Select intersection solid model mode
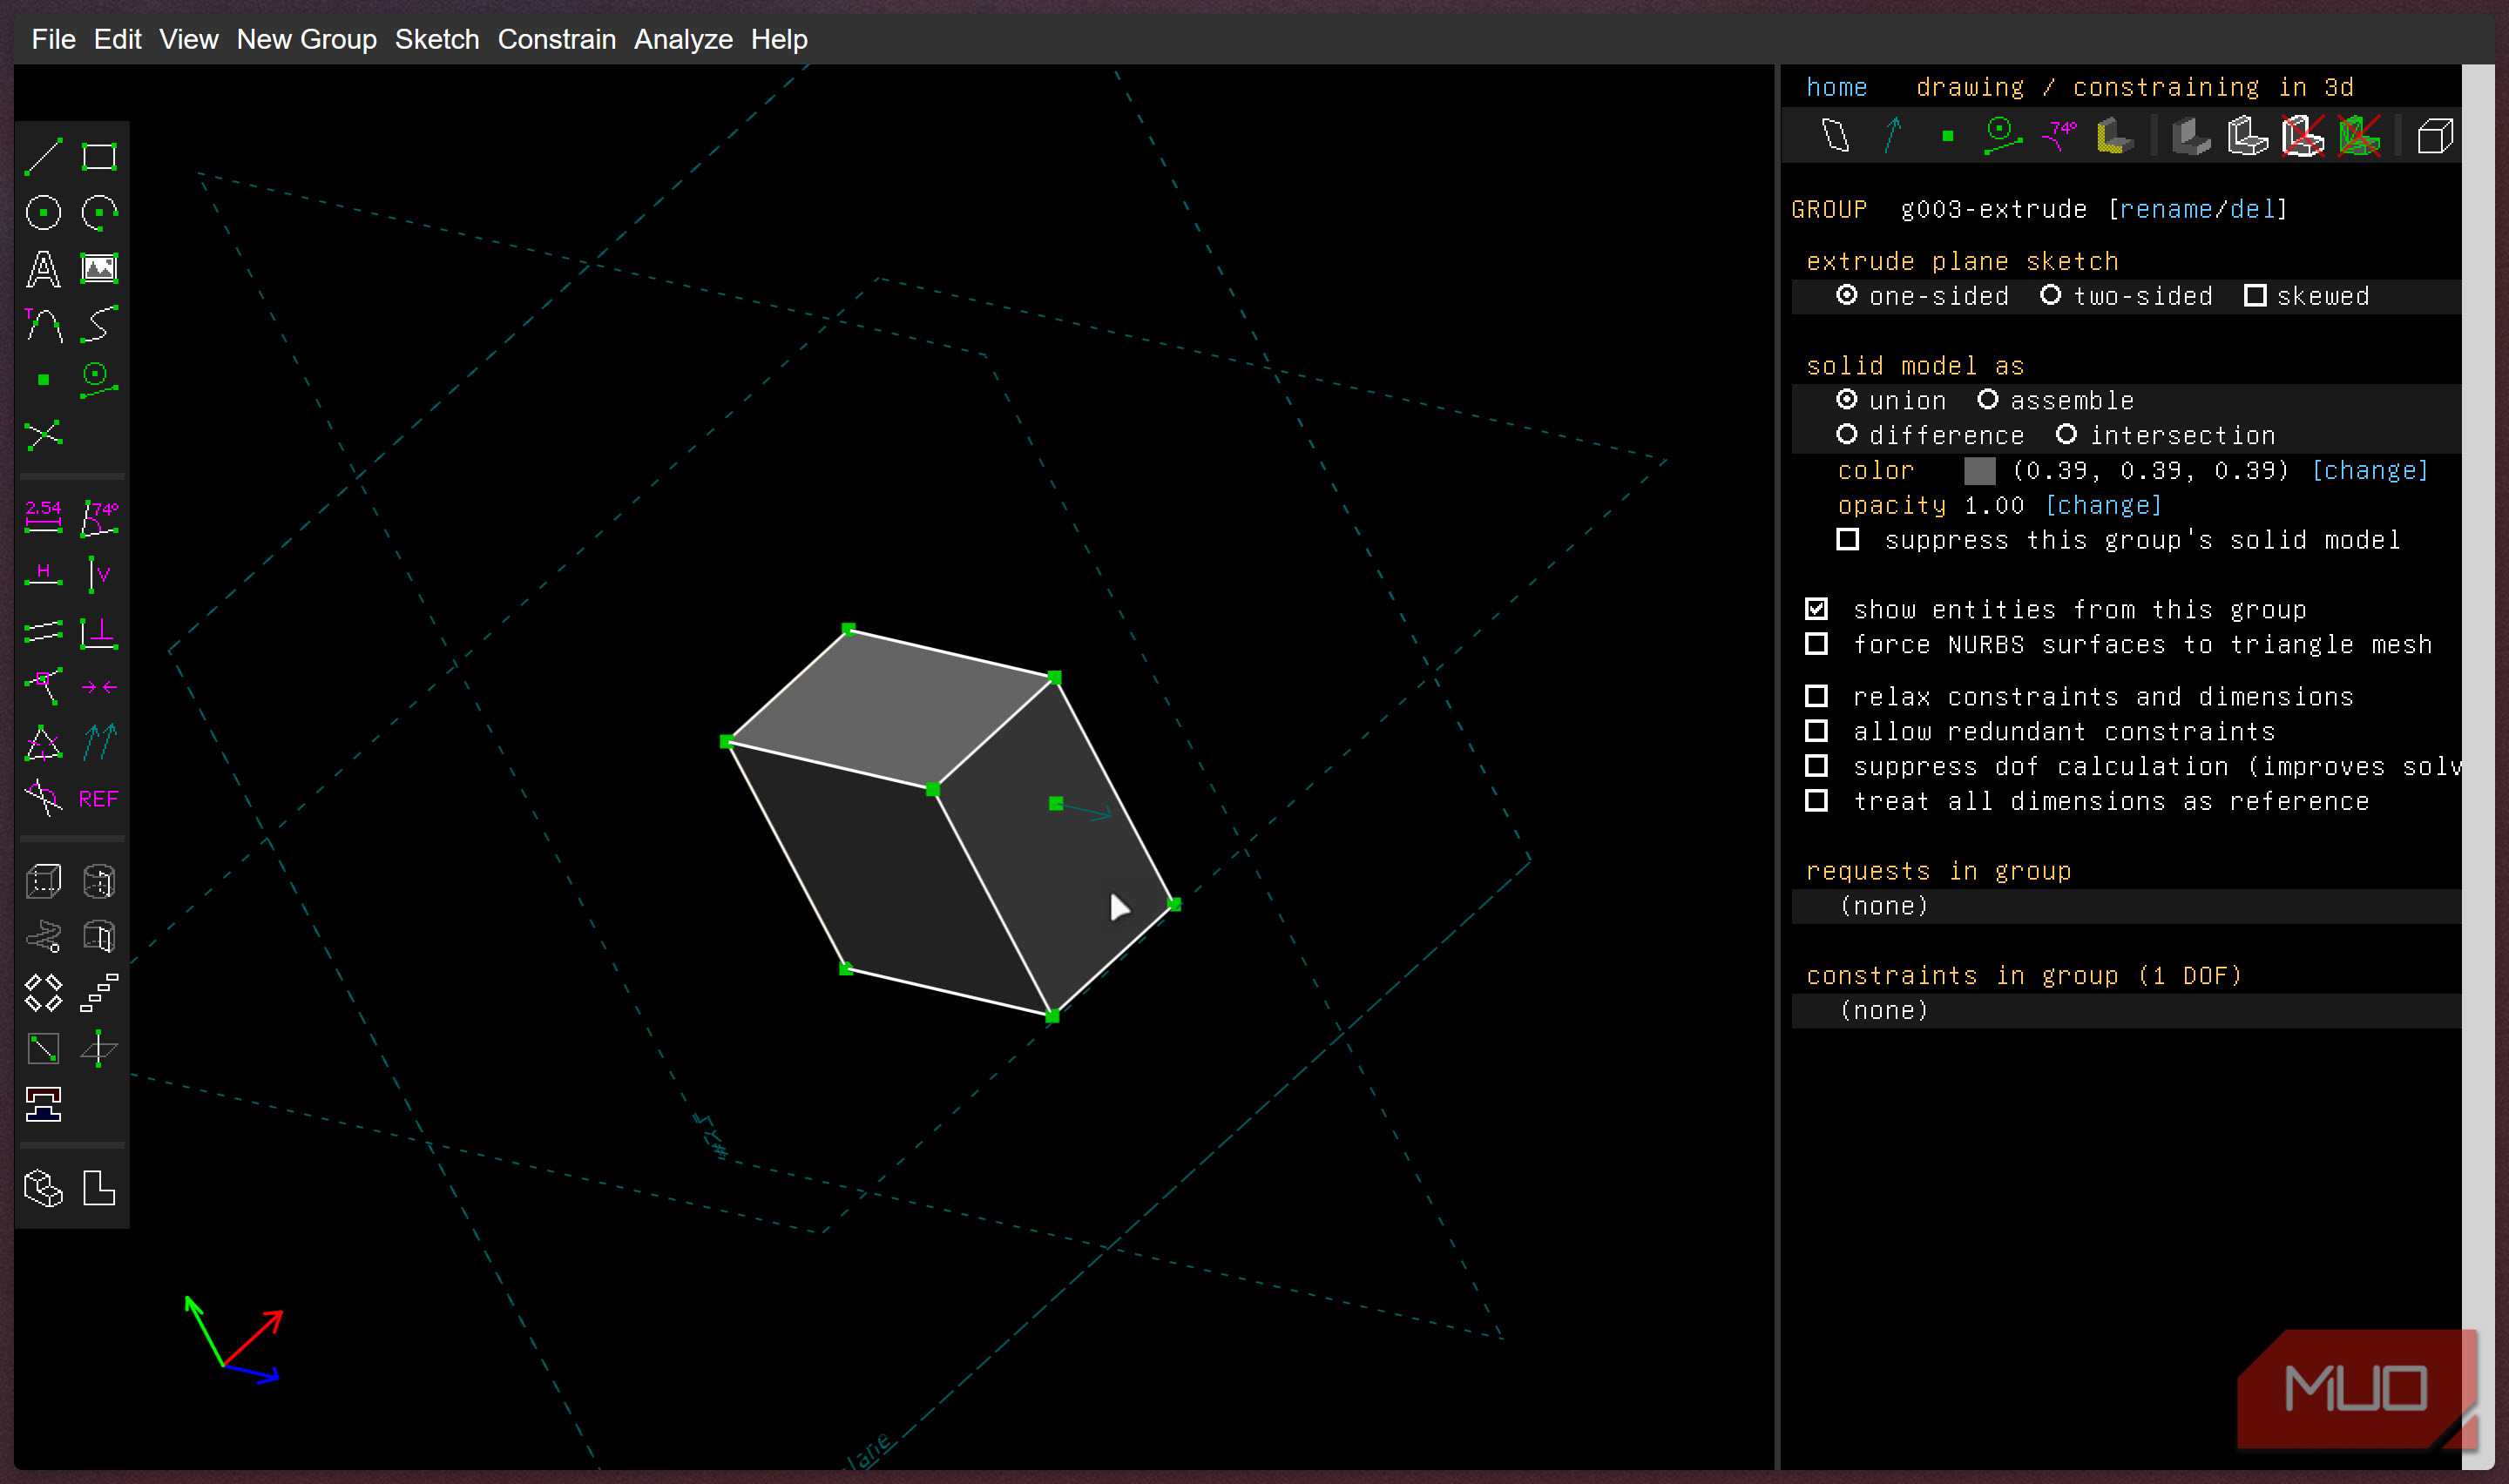The width and height of the screenshot is (2509, 1484). 2165,435
